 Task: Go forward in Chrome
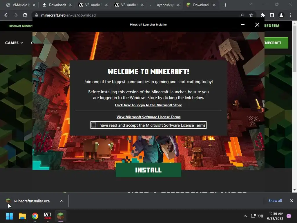[16, 15]
